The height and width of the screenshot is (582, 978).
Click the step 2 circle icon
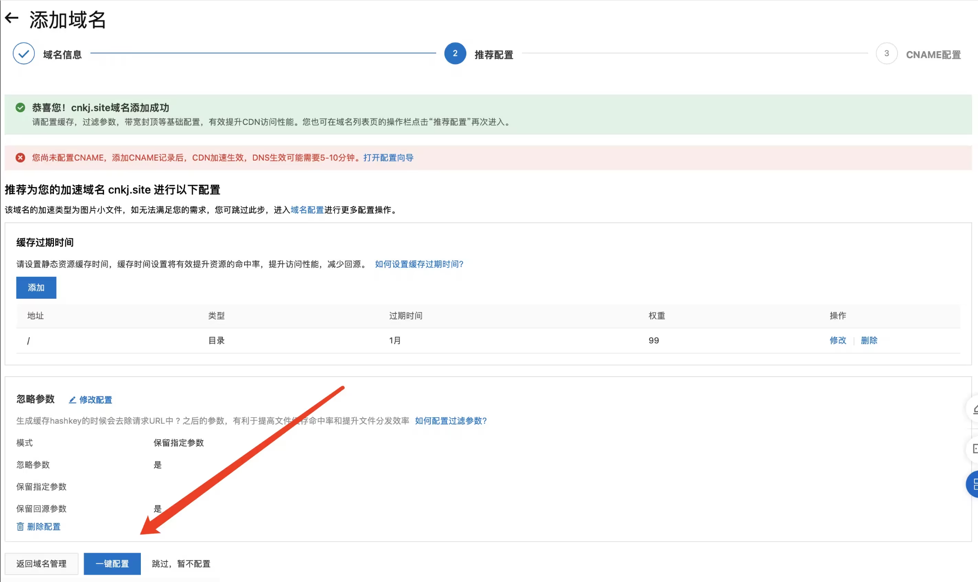pyautogui.click(x=455, y=54)
